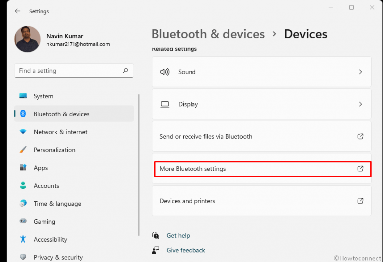
Task: Open Time & language label
Action: coord(58,204)
